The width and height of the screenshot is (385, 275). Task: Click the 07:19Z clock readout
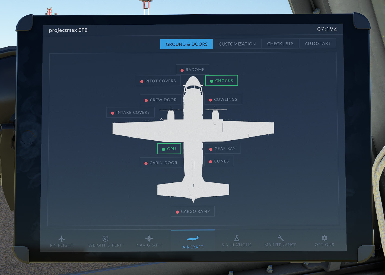(x=327, y=29)
